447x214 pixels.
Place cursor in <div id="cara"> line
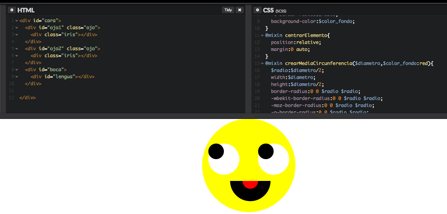(40, 21)
